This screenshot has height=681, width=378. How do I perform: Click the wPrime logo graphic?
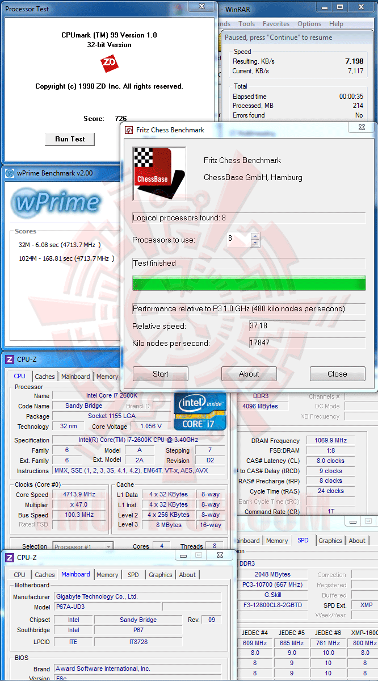pyautogui.click(x=56, y=202)
